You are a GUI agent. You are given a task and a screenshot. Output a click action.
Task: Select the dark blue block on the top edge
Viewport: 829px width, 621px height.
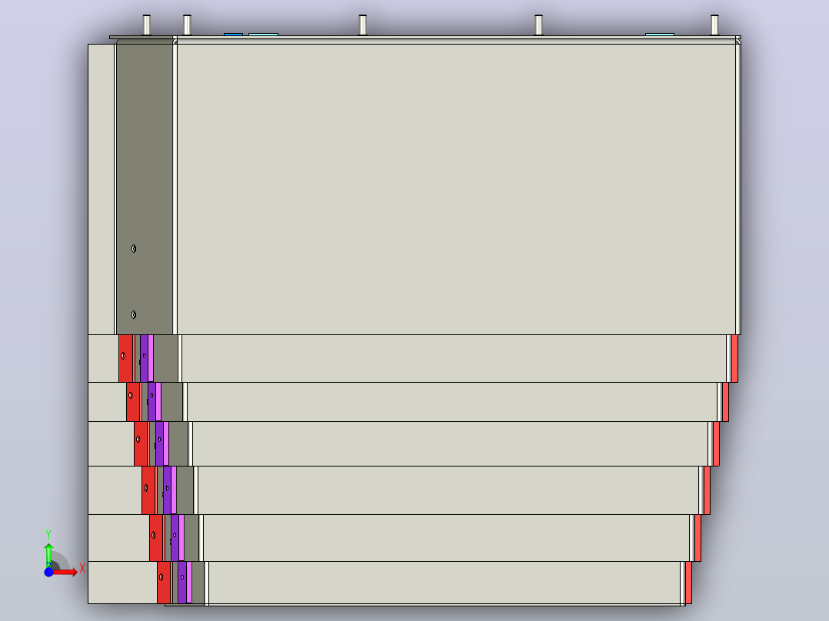(x=233, y=35)
